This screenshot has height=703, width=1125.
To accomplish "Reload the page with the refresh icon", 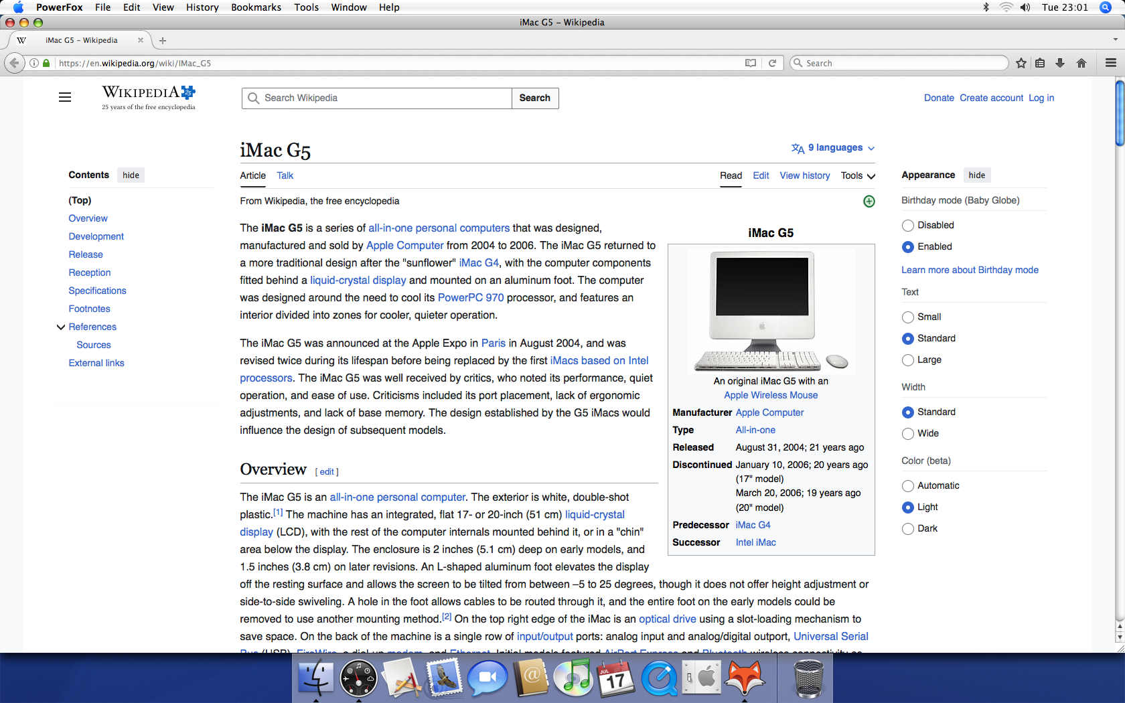I will pos(772,63).
